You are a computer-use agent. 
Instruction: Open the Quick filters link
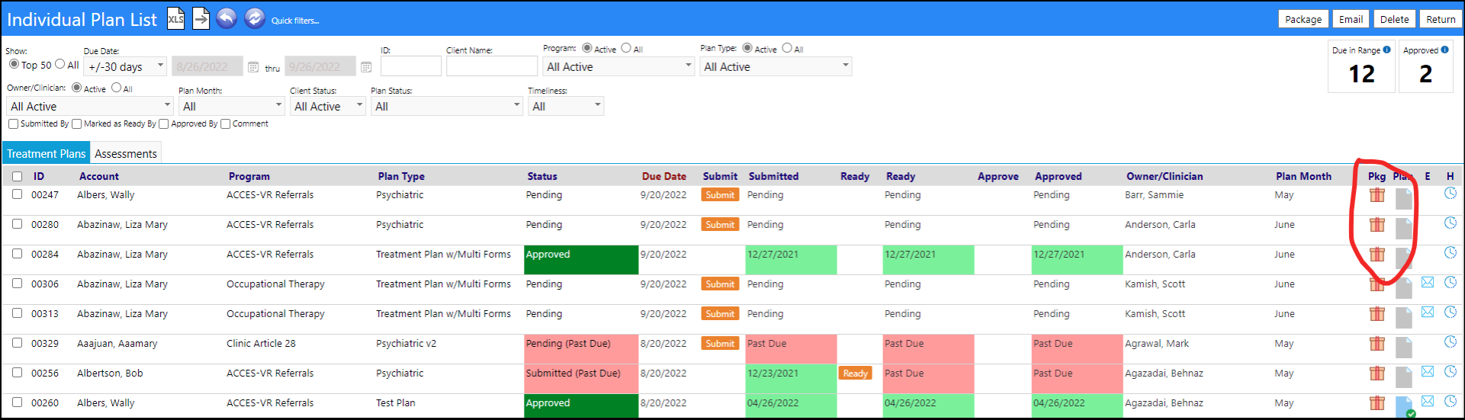coord(295,21)
